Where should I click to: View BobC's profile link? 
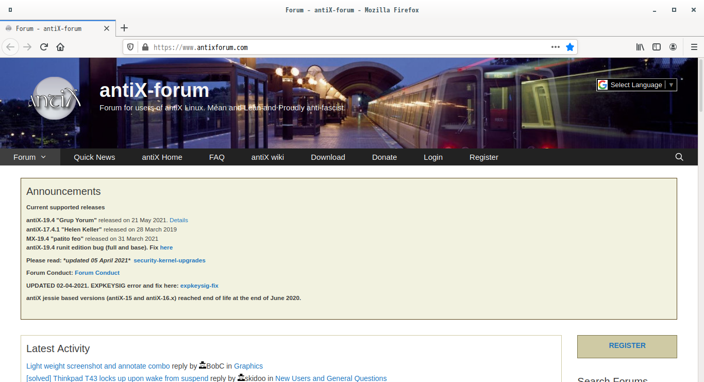(215, 366)
